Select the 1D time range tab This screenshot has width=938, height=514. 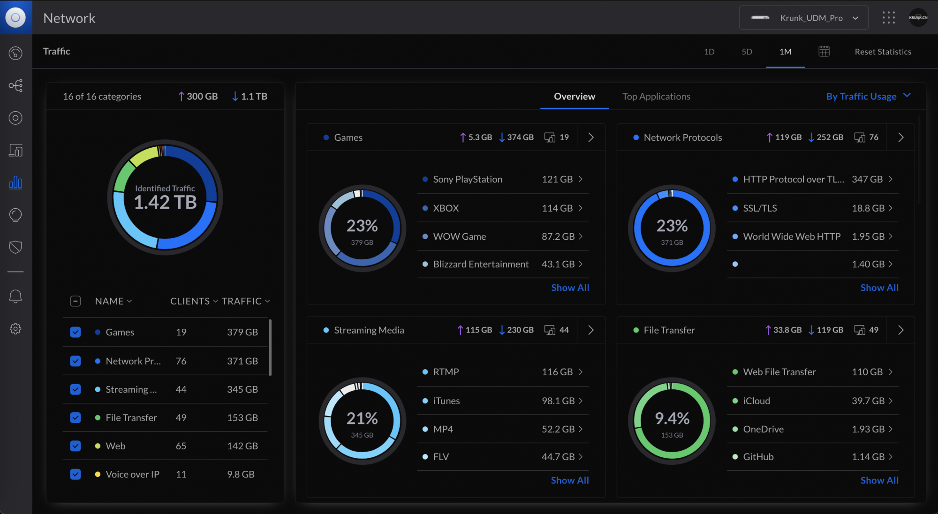coord(709,52)
